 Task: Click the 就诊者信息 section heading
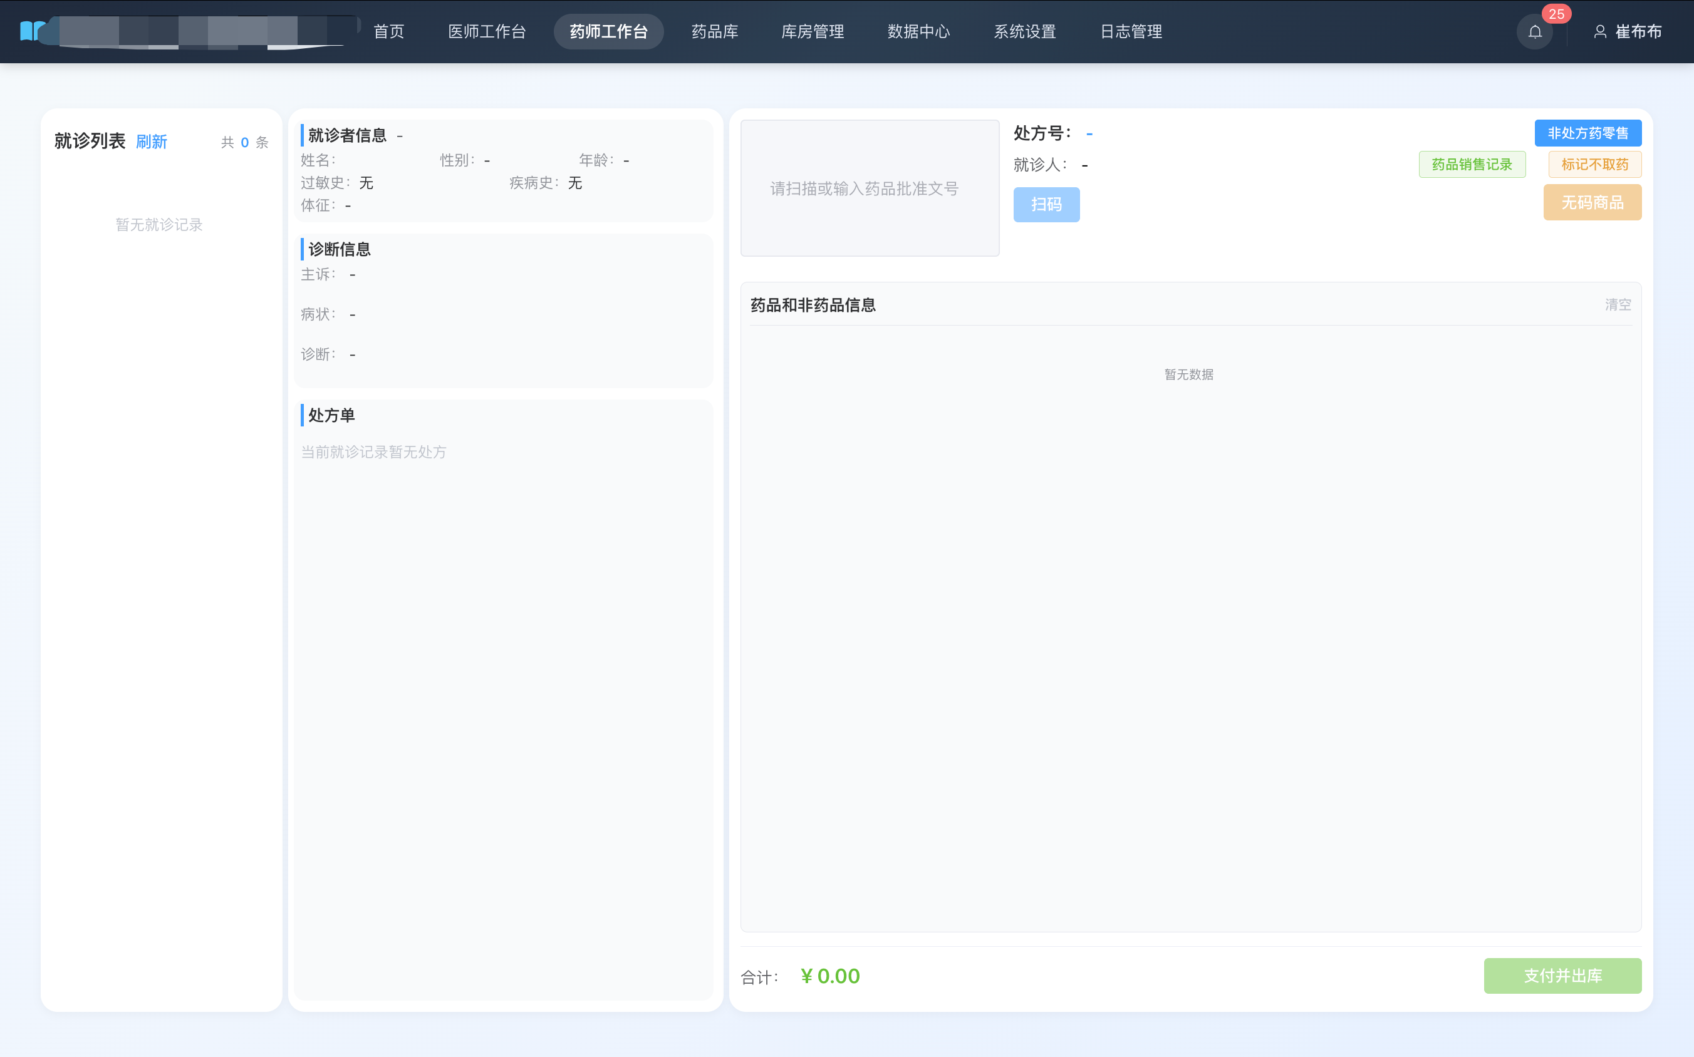[347, 136]
